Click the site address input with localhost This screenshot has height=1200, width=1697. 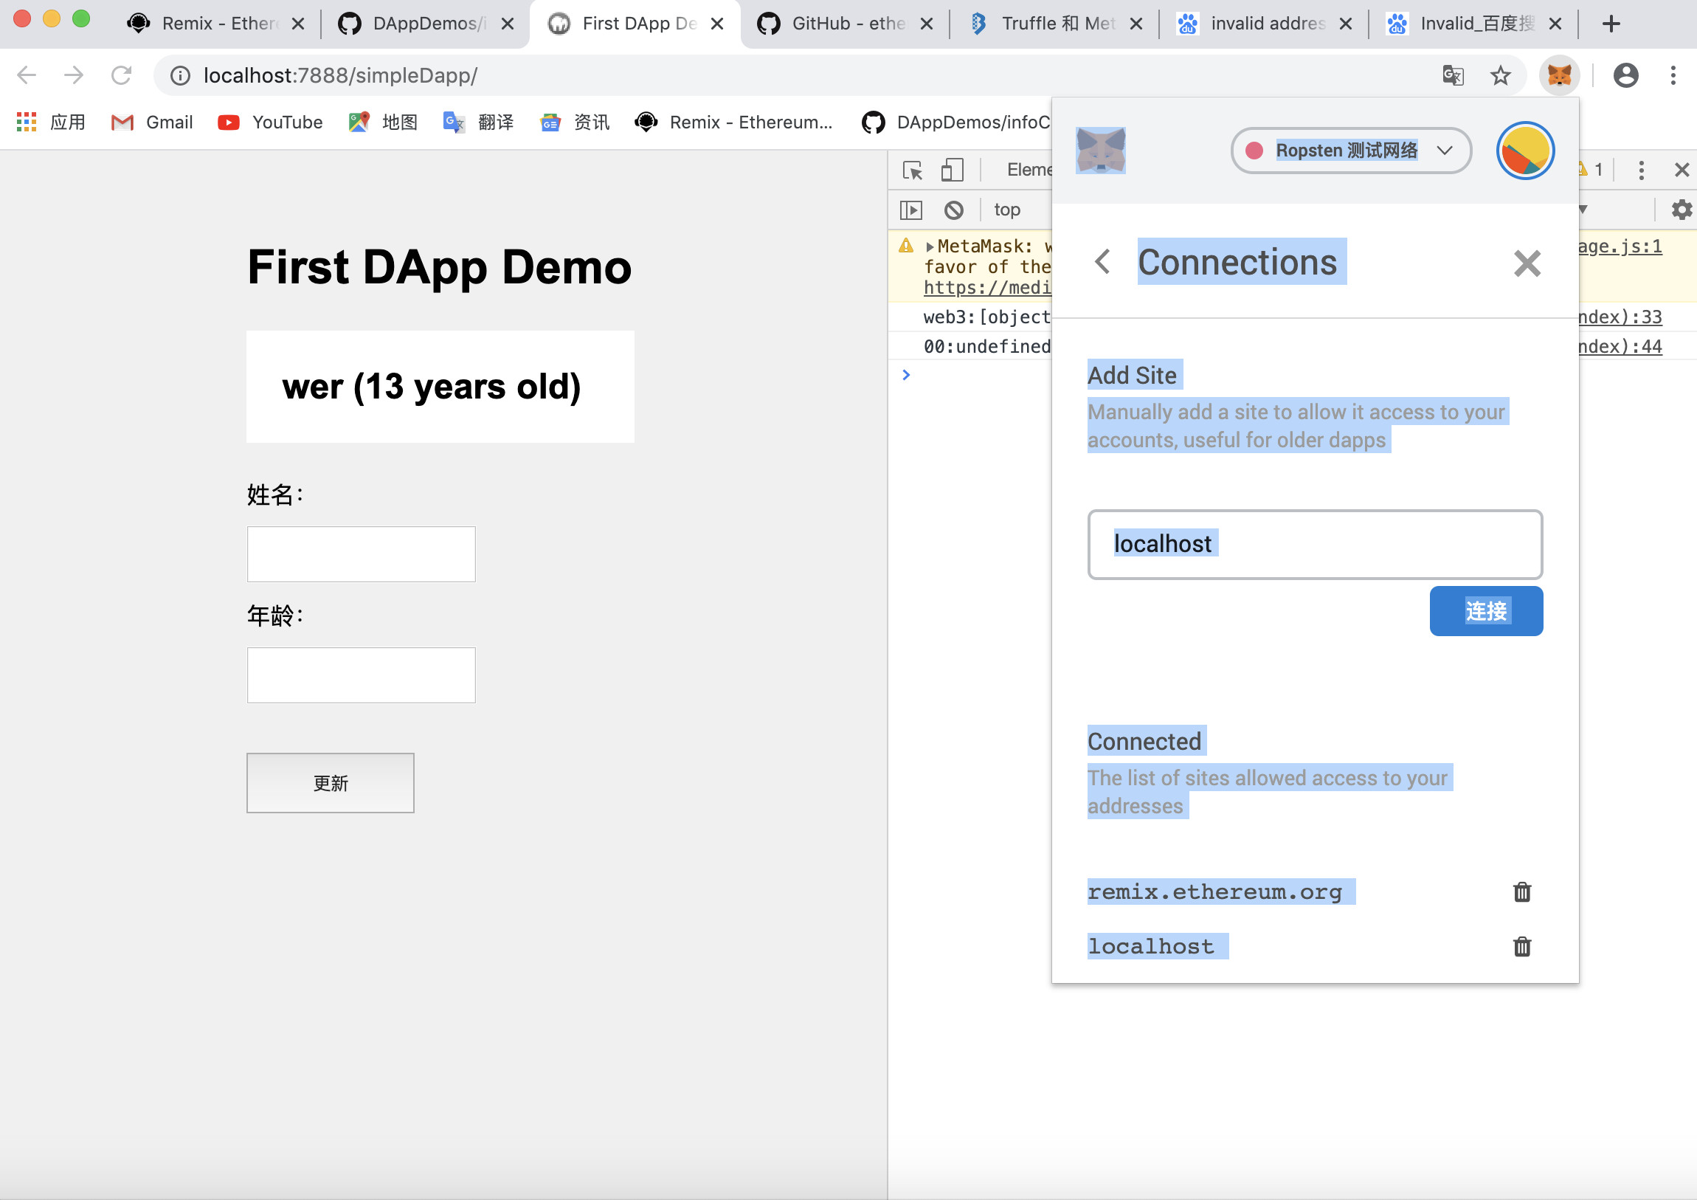click(1315, 544)
